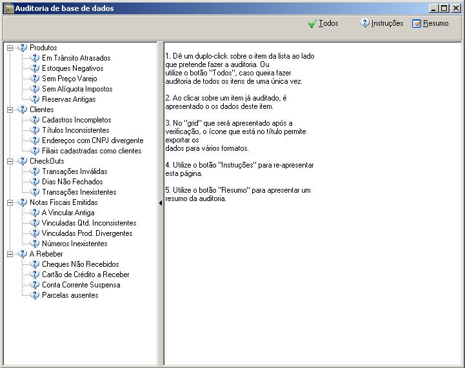Click the icon beside Conta Corrente Suspensa
The image size is (465, 368).
34,285
